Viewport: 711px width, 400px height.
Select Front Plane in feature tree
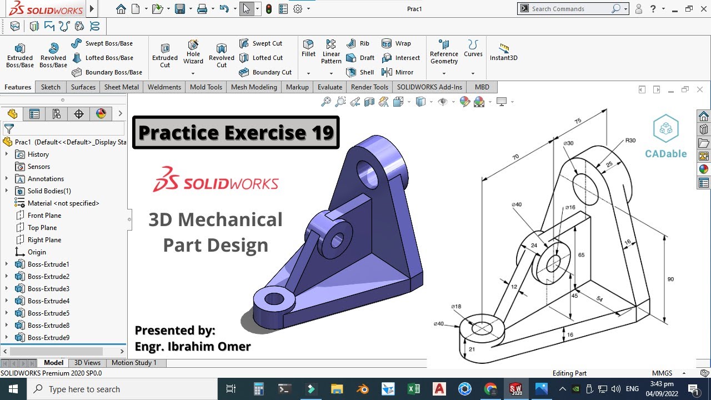tap(44, 216)
